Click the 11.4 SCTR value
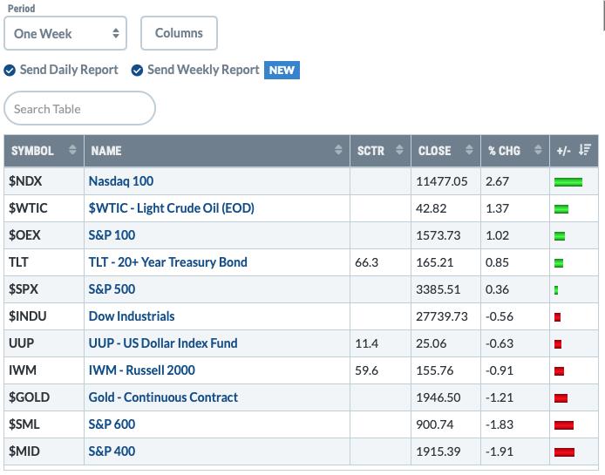 [x=366, y=343]
